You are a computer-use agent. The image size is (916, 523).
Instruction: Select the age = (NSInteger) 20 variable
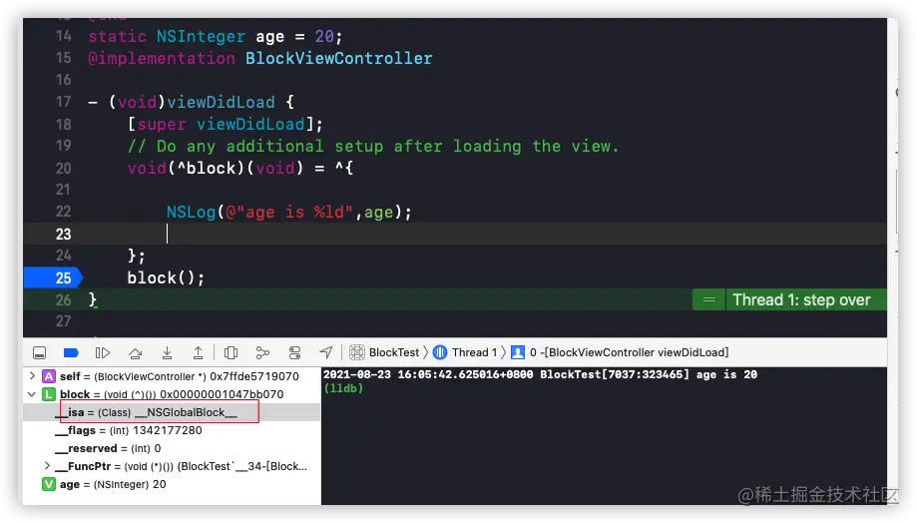pyautogui.click(x=172, y=484)
